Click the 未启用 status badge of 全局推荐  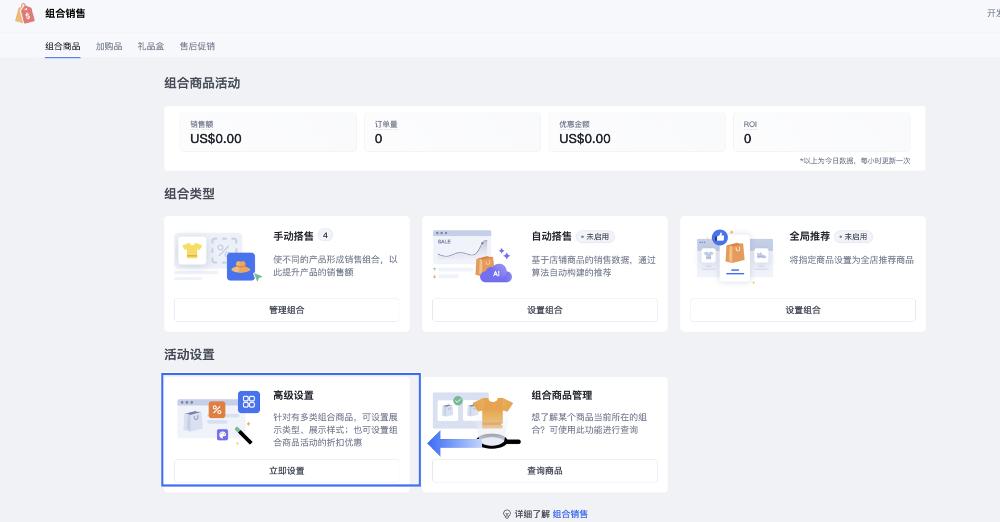coord(853,237)
